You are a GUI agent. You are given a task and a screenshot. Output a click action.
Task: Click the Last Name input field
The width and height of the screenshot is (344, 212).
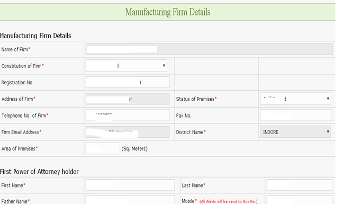coord(299,185)
